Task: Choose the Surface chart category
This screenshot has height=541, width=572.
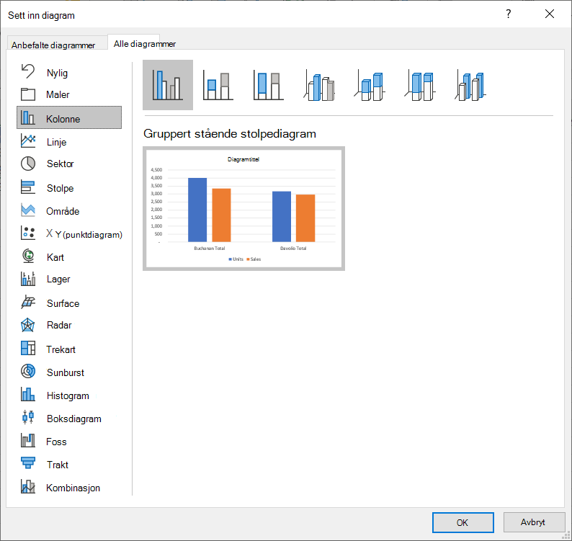Action: (x=69, y=303)
